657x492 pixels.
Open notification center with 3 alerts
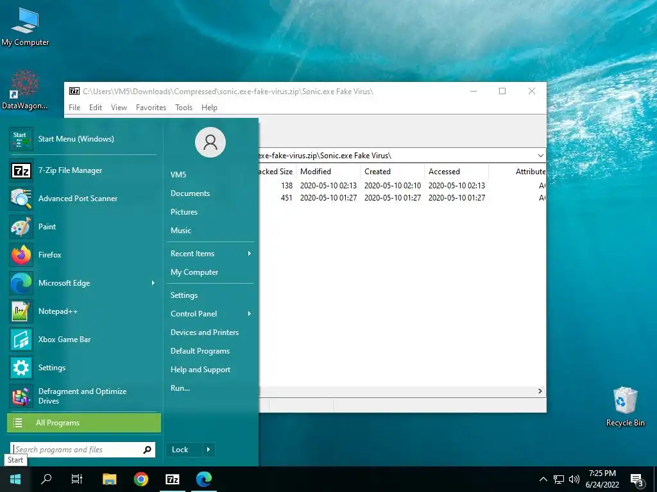coord(637,480)
